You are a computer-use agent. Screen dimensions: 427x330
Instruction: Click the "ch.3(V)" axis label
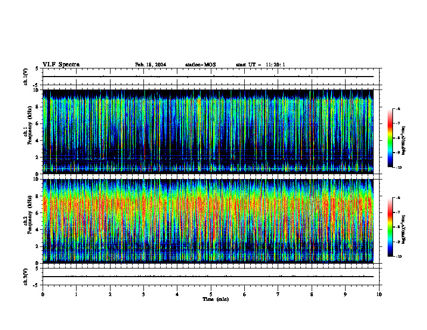pos(26,277)
